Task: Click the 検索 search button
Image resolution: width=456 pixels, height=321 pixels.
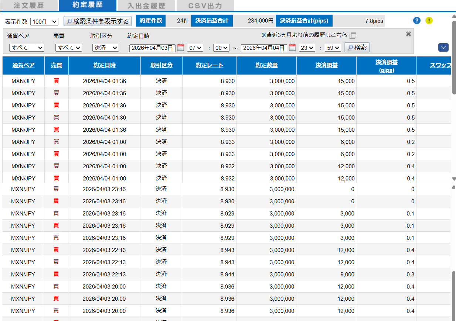Action: (x=357, y=48)
